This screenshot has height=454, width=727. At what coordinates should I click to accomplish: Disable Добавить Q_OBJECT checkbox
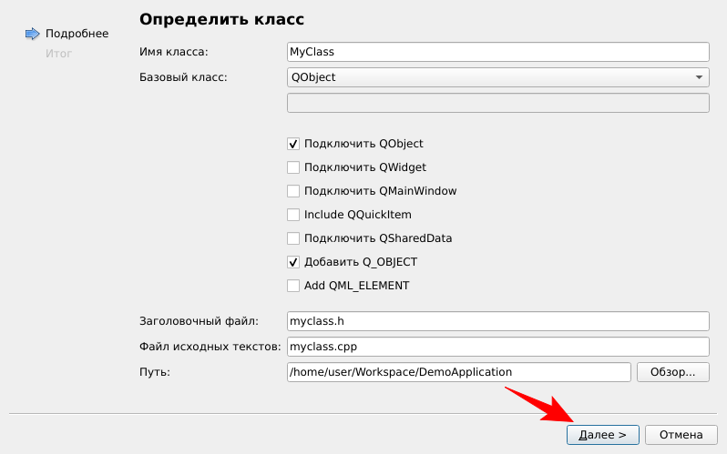(293, 262)
